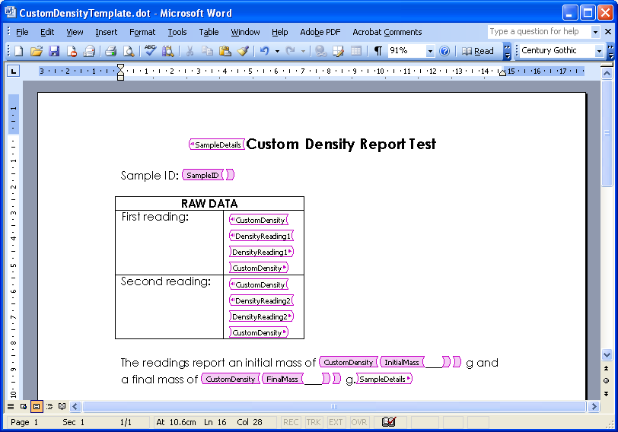This screenshot has height=432, width=618.
Task: Save the document with the floppy disk icon
Action: pos(54,51)
